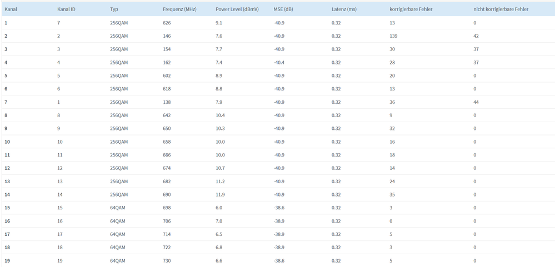Click the 626 MHz frequency cell
This screenshot has height=267, width=555.
[x=167, y=23]
